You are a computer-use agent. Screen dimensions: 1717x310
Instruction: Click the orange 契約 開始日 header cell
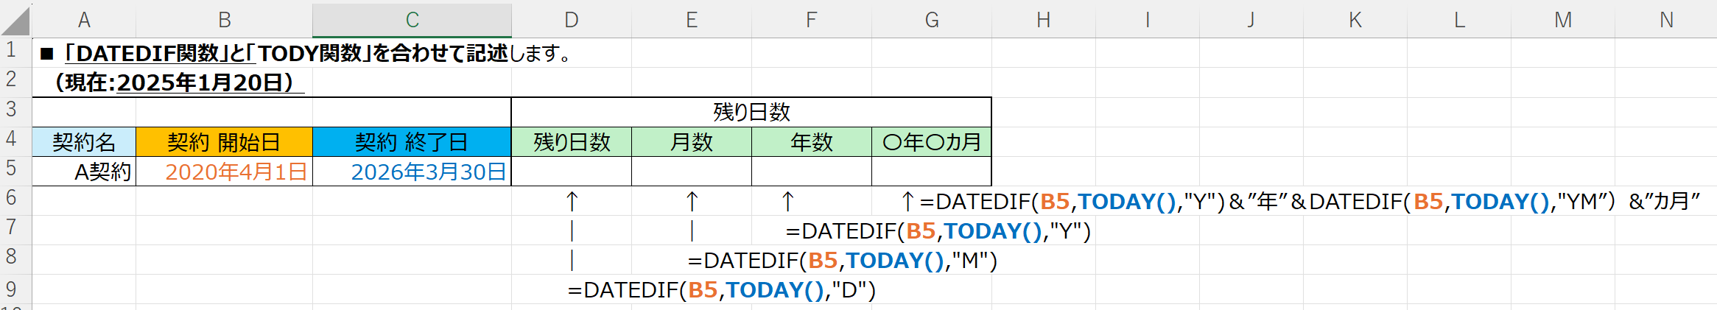click(x=225, y=142)
